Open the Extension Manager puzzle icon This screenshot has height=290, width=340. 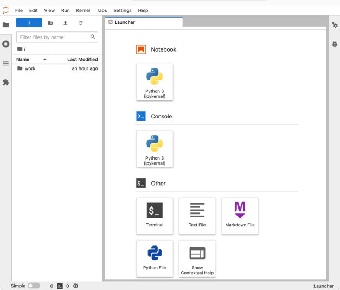pyautogui.click(x=6, y=83)
